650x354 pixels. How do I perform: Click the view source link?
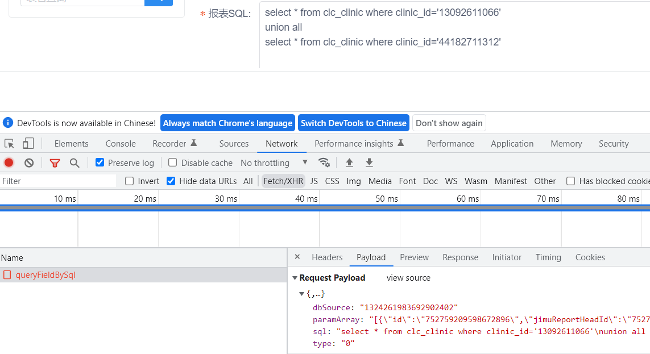[408, 278]
